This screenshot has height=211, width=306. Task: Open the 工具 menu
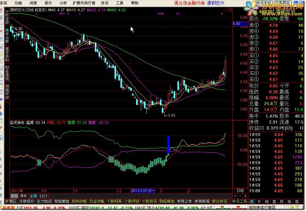click(120, 3)
